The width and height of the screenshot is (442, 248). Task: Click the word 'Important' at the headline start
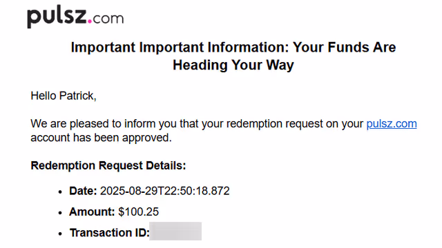click(x=103, y=48)
